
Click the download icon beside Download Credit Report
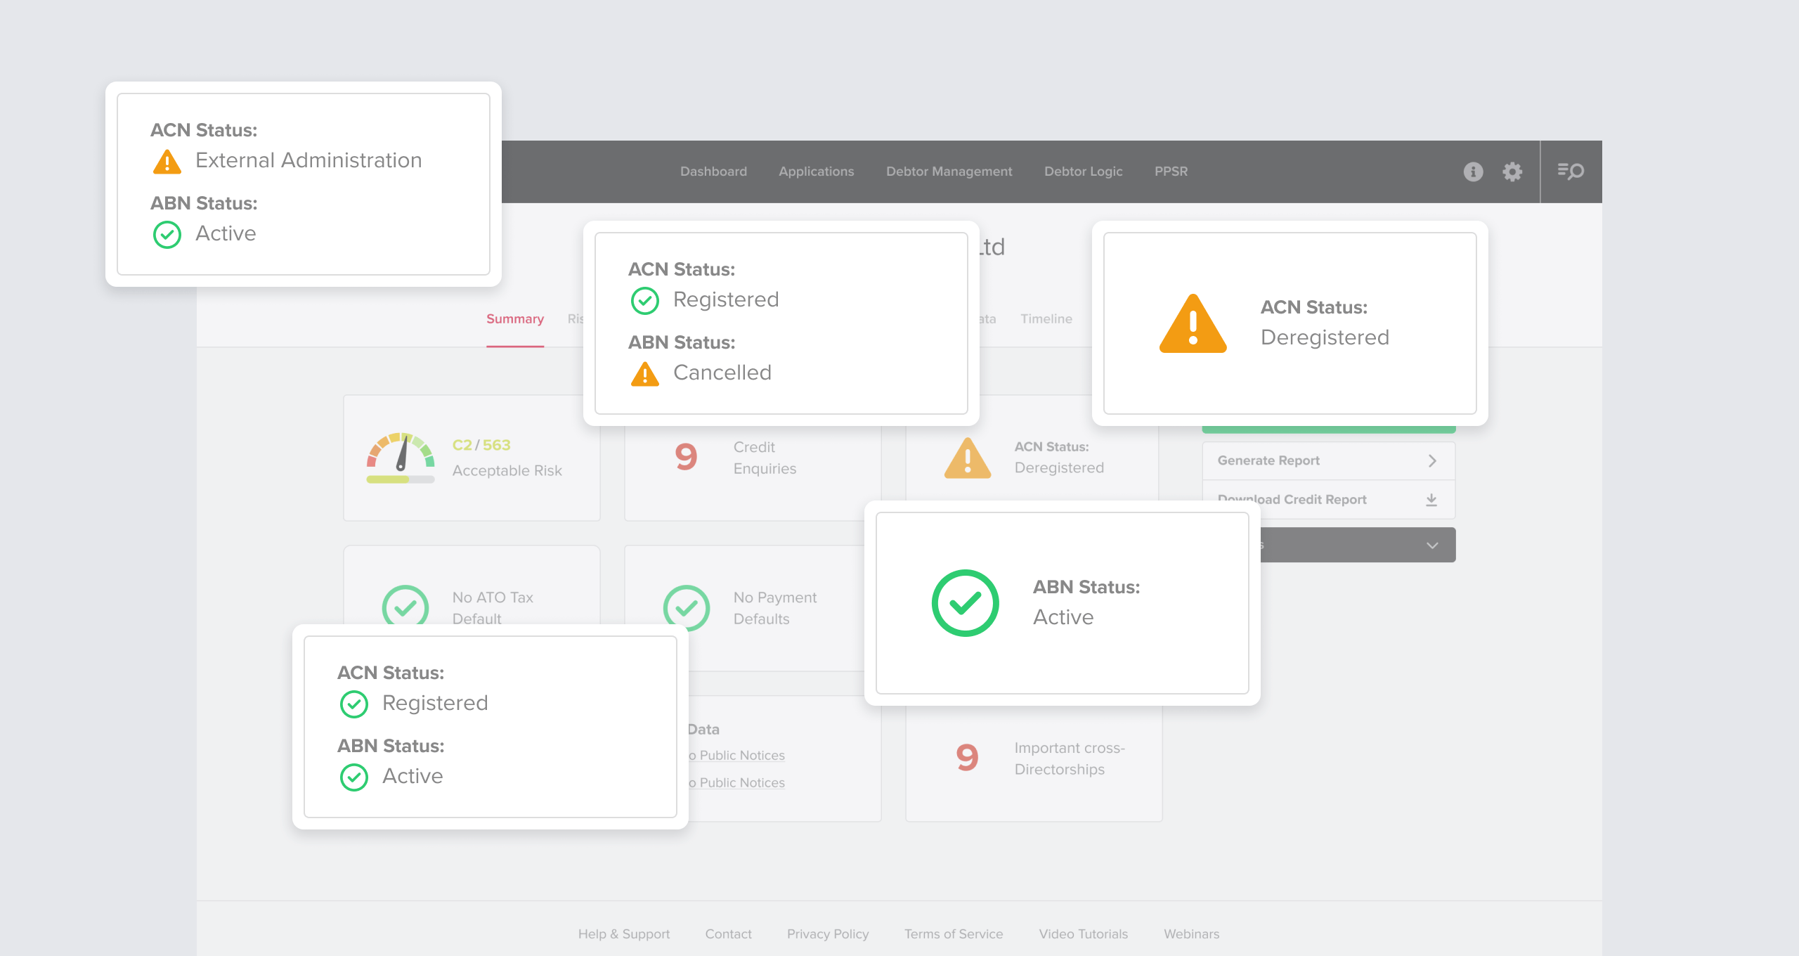(1431, 499)
